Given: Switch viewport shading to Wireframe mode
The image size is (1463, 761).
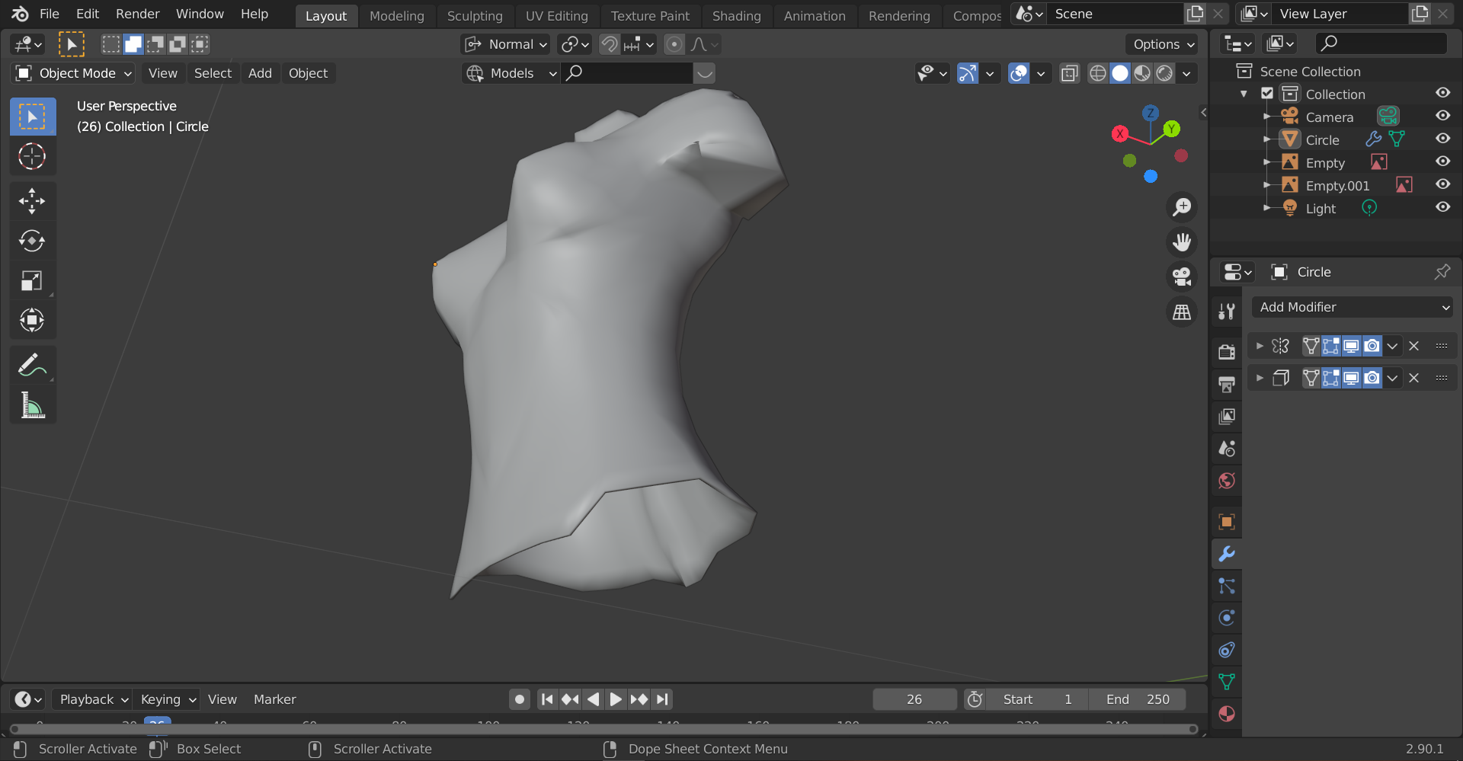Looking at the screenshot, I should coord(1097,73).
